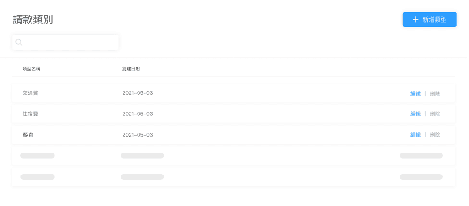Remove the 住宿費 row via 刪除

[x=435, y=114]
